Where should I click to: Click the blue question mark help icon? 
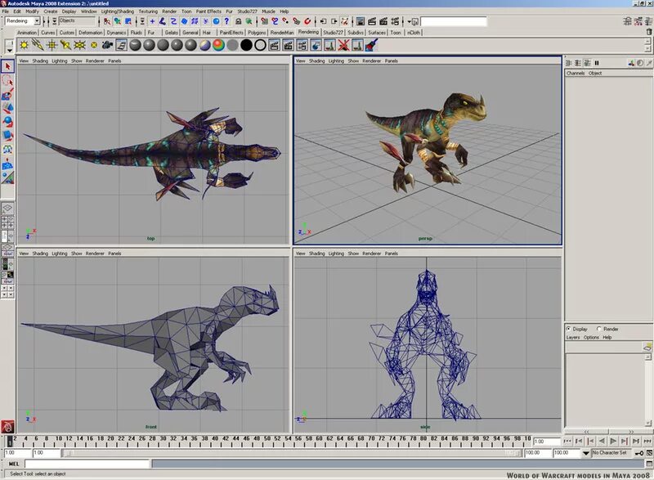pos(226,21)
